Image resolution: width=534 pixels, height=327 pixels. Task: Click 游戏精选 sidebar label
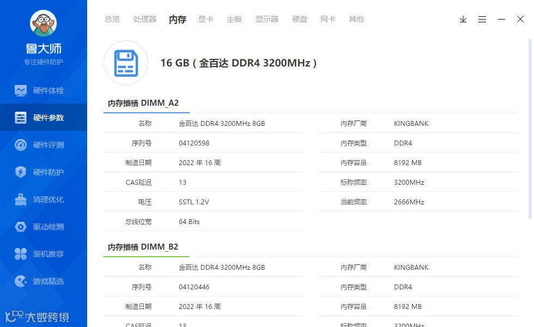point(48,281)
